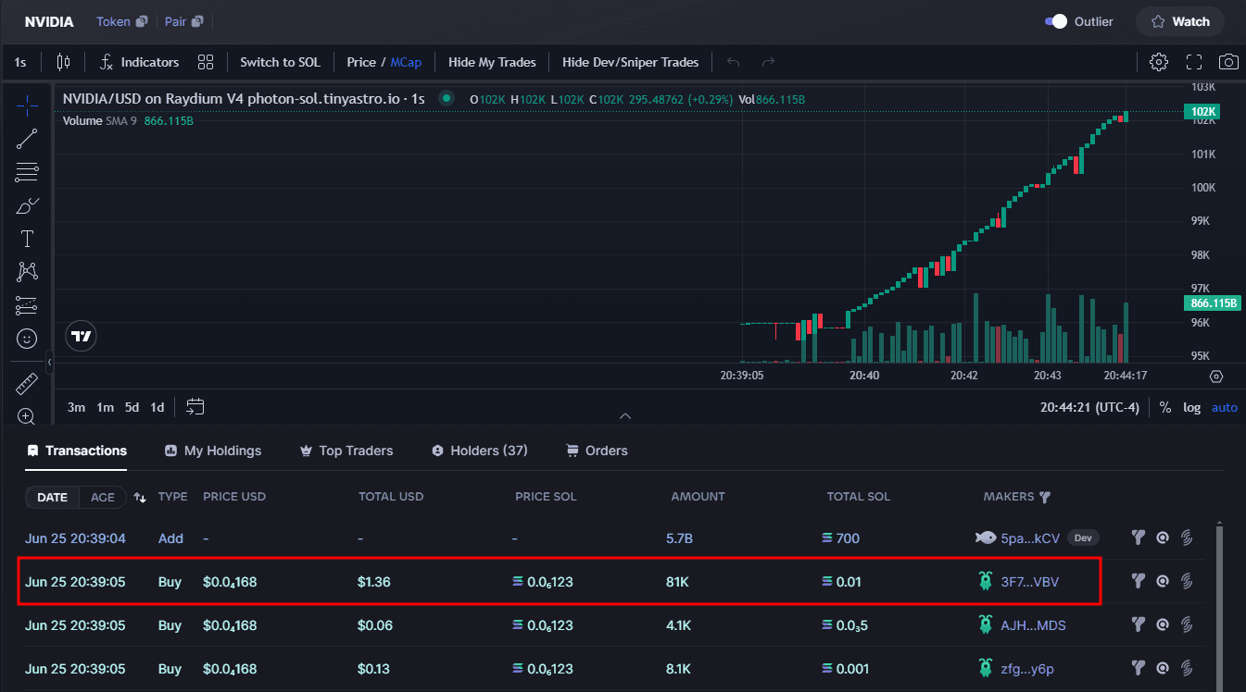Enter fullscreen chart mode
The image size is (1246, 692).
(1194, 62)
